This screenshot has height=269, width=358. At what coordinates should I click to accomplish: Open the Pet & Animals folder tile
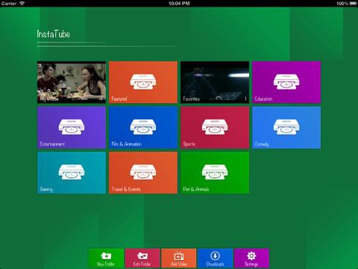pyautogui.click(x=215, y=173)
